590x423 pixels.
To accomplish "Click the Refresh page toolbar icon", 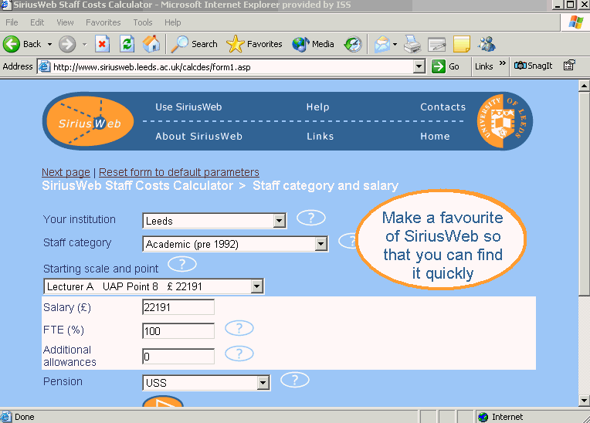I will 127,44.
